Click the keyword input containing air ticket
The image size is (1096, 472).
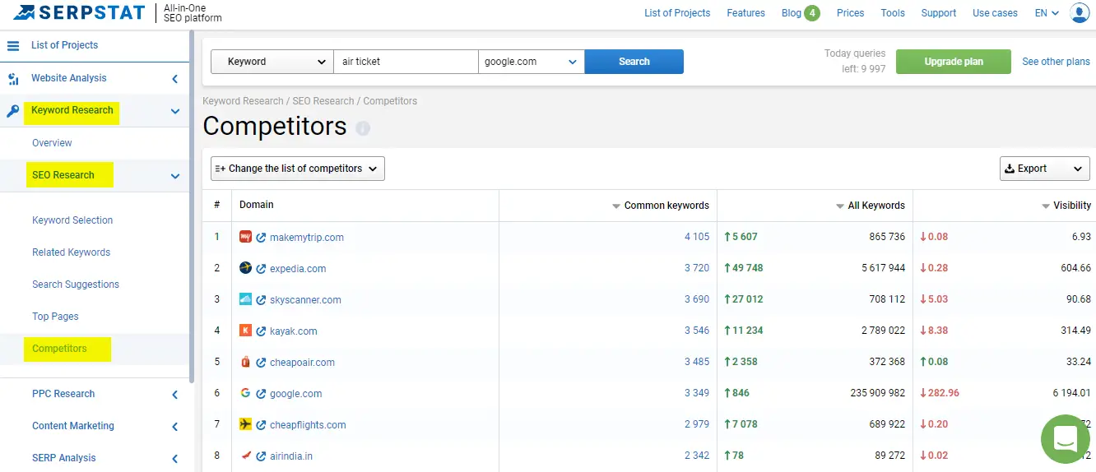click(x=406, y=62)
